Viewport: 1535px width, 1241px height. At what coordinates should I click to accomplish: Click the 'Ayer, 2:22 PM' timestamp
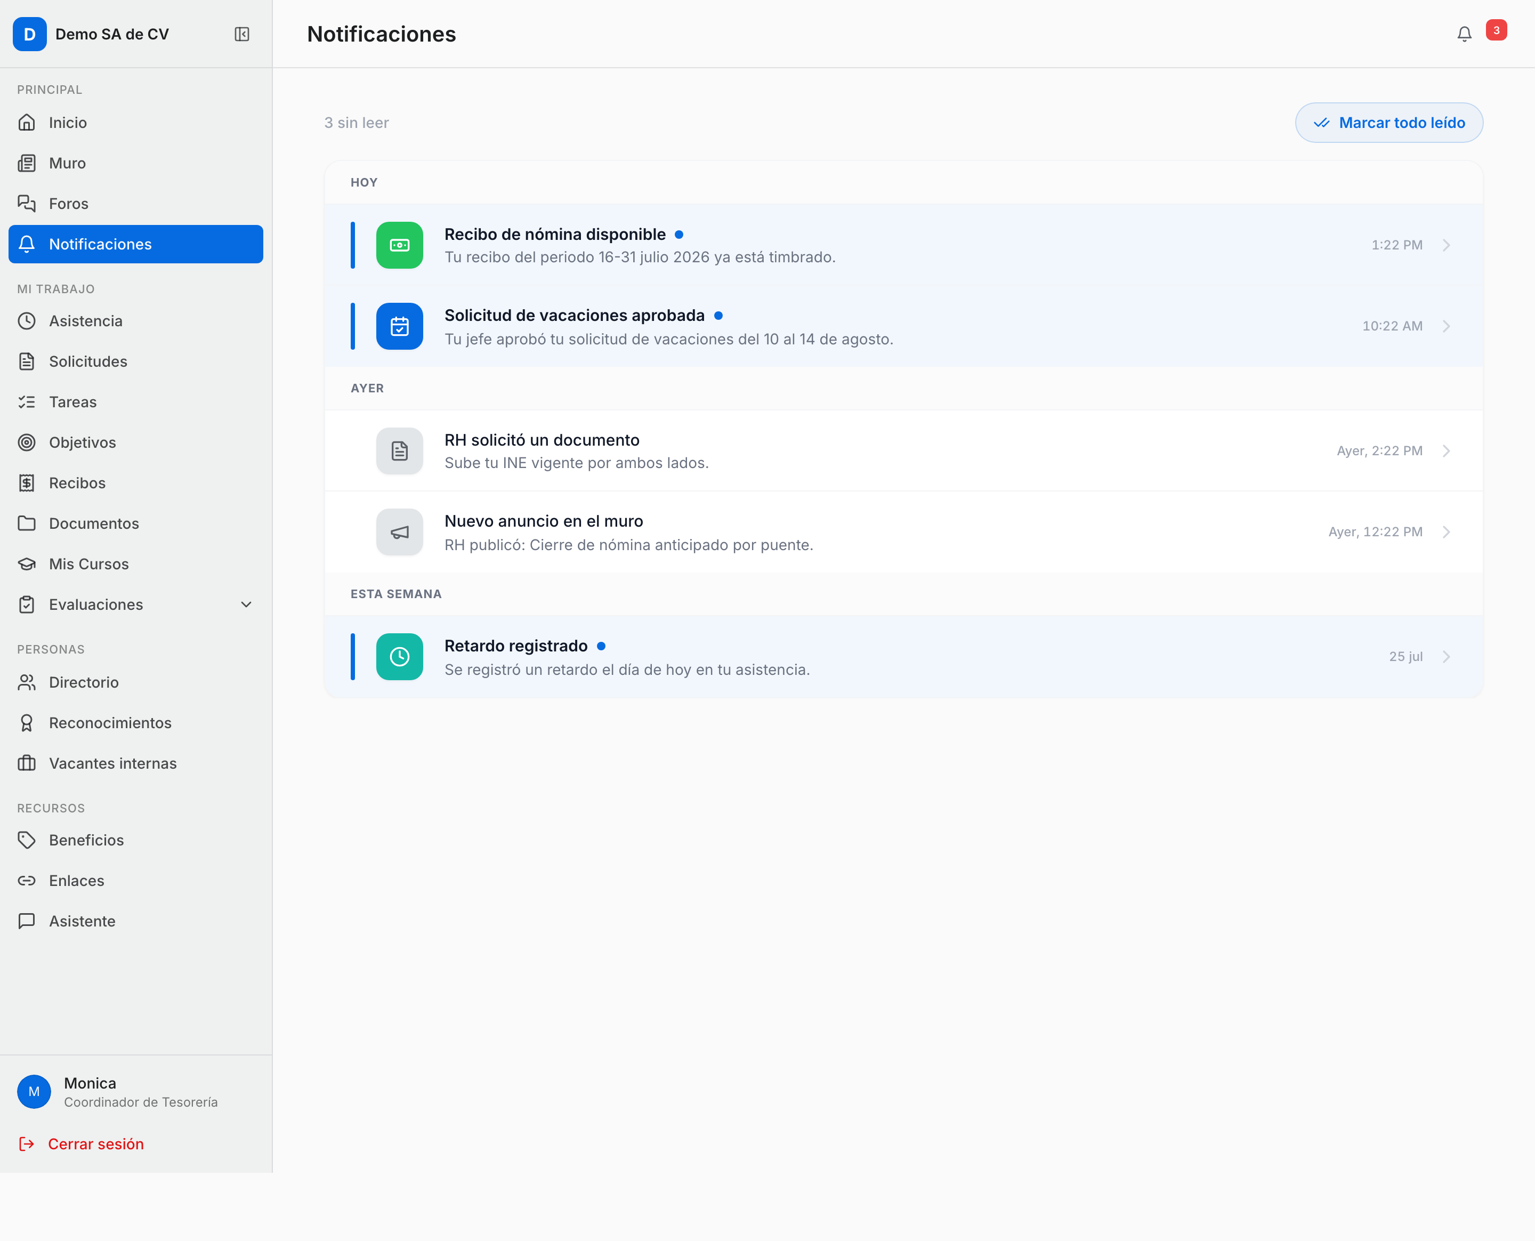[1379, 451]
